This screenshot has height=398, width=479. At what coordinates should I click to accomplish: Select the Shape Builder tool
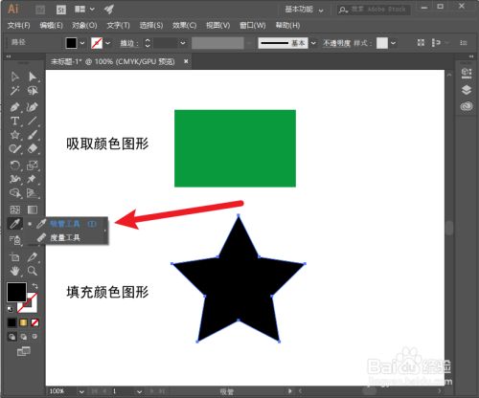[14, 193]
